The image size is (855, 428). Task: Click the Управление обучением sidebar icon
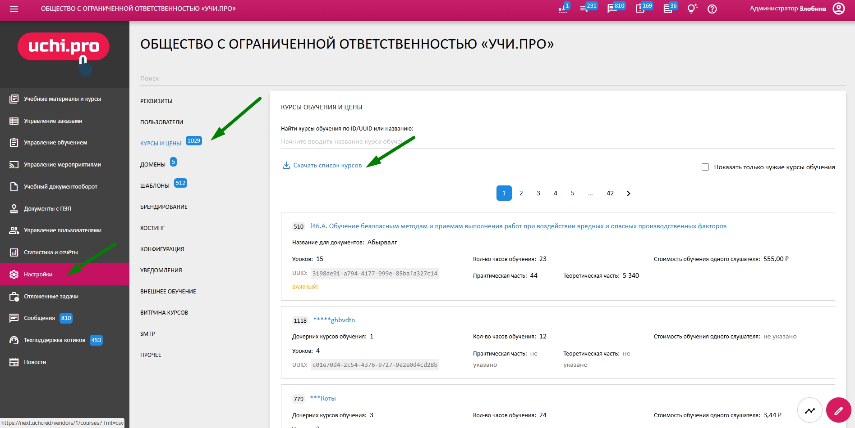pos(14,142)
